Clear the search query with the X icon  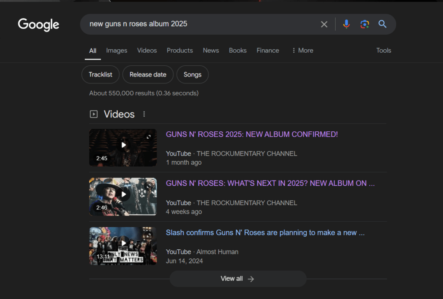tap(324, 24)
